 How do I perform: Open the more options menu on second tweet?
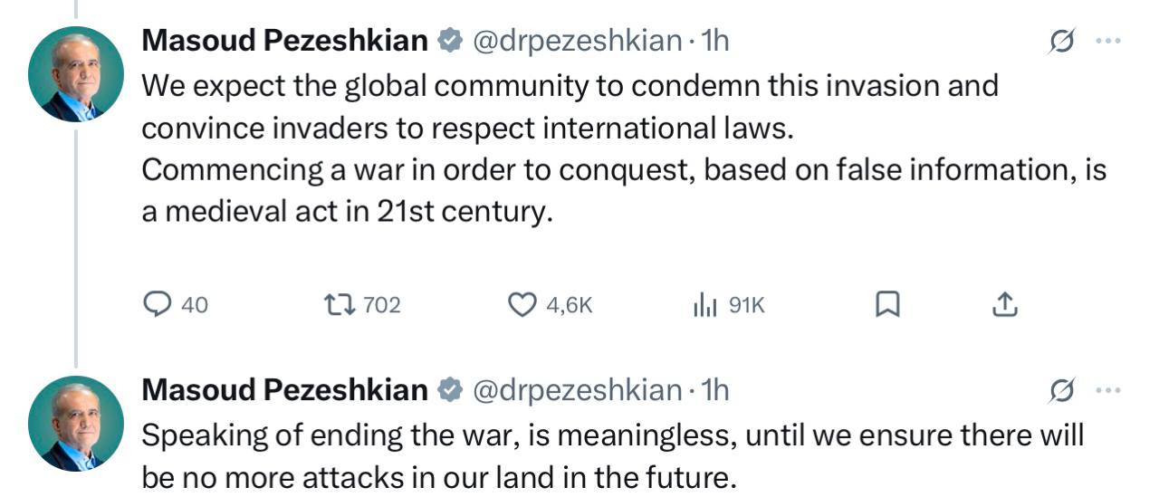(x=1108, y=391)
